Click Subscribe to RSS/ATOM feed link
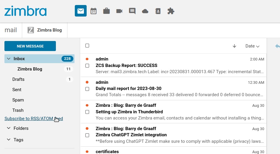 [x=33, y=119]
